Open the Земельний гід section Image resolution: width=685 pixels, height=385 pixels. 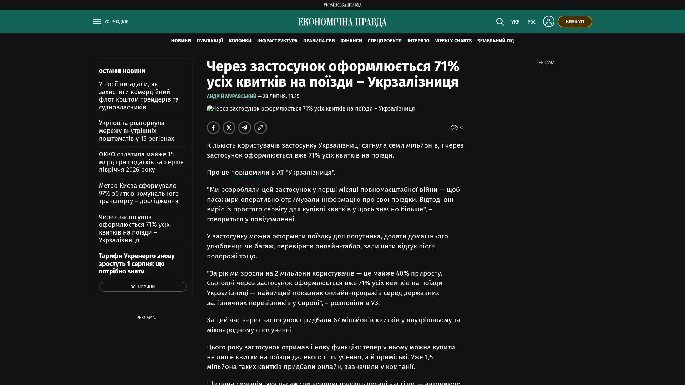496,41
